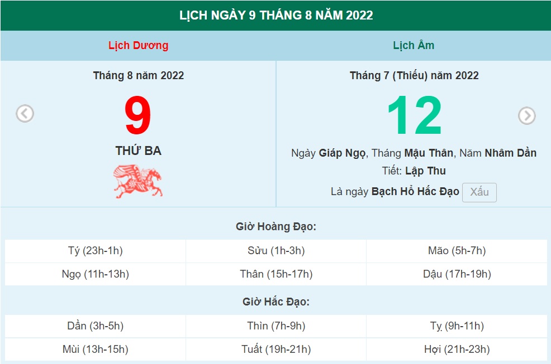Screen dimensions: 551x364
Task: Click the Xấu badge button
Action: [479, 192]
